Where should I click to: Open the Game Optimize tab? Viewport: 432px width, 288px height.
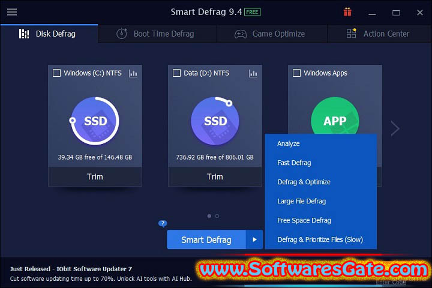[272, 34]
